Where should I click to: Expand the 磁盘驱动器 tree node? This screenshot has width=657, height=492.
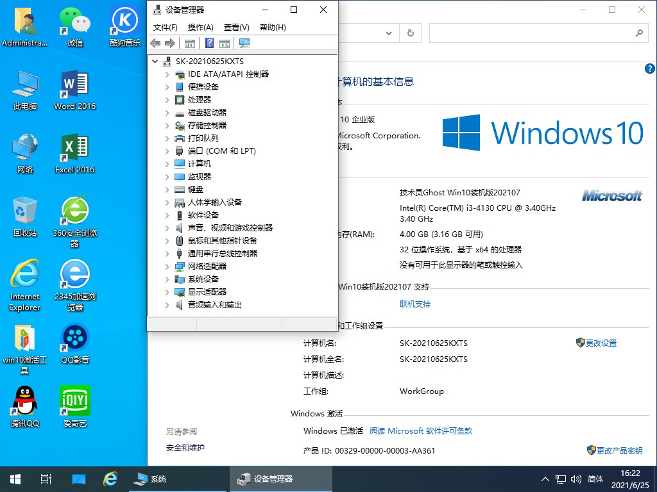167,112
